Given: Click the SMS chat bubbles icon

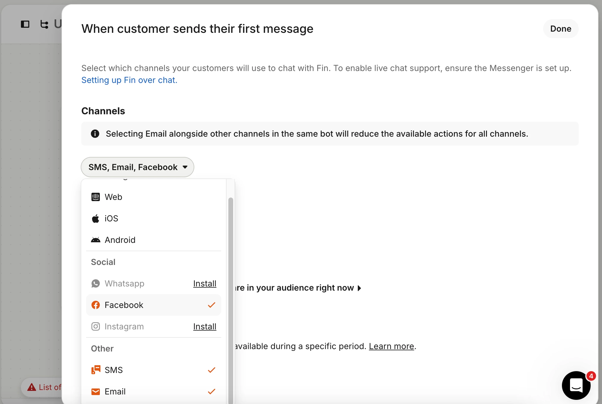Looking at the screenshot, I should pos(96,370).
